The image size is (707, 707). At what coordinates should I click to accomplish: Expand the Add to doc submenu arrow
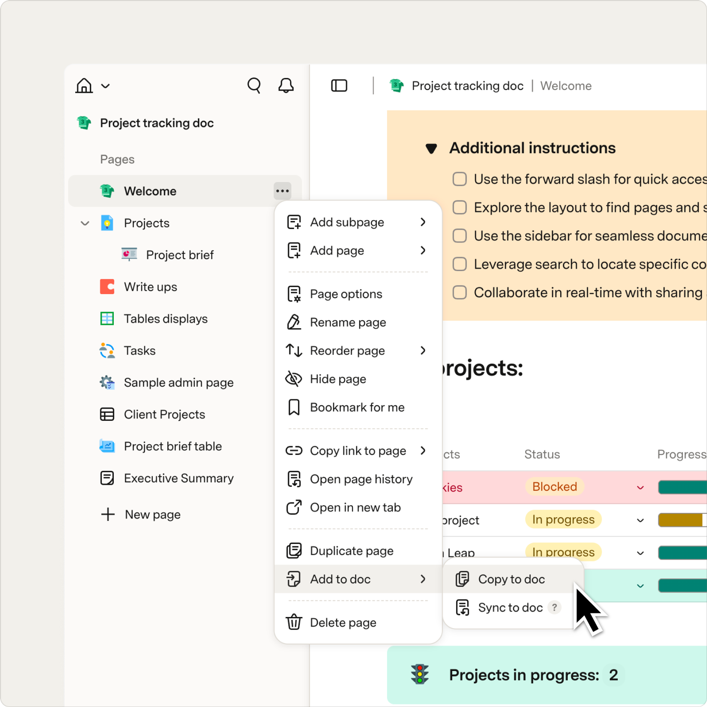click(x=423, y=579)
